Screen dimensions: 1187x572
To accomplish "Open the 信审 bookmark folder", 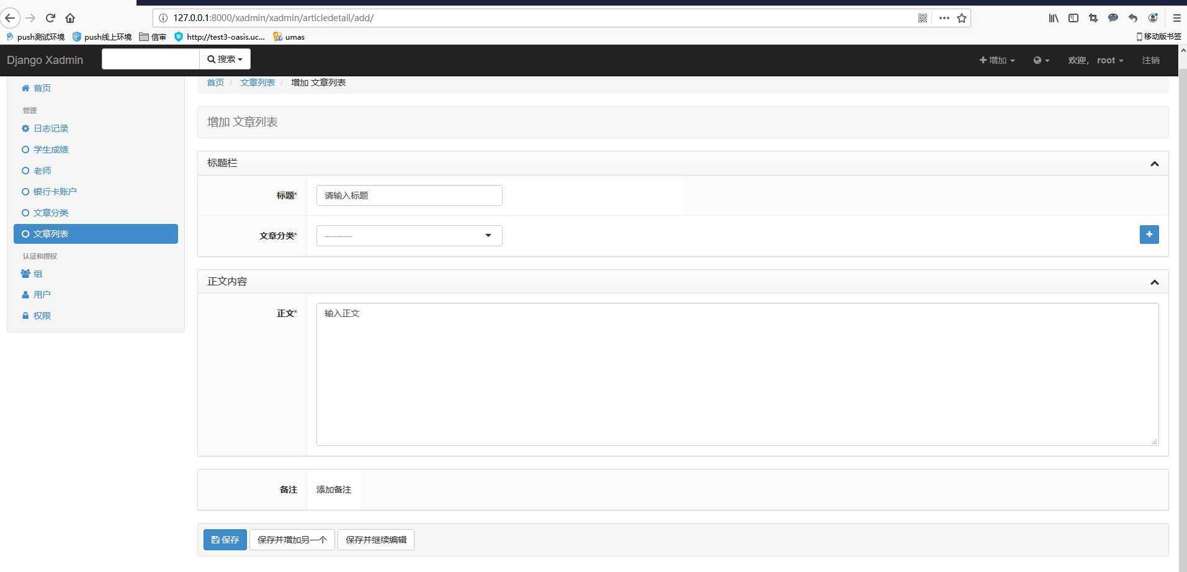I will 153,37.
